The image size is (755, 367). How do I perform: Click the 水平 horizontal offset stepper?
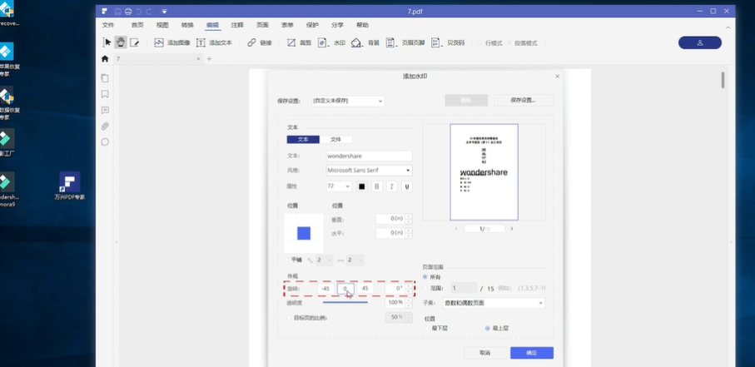(409, 233)
